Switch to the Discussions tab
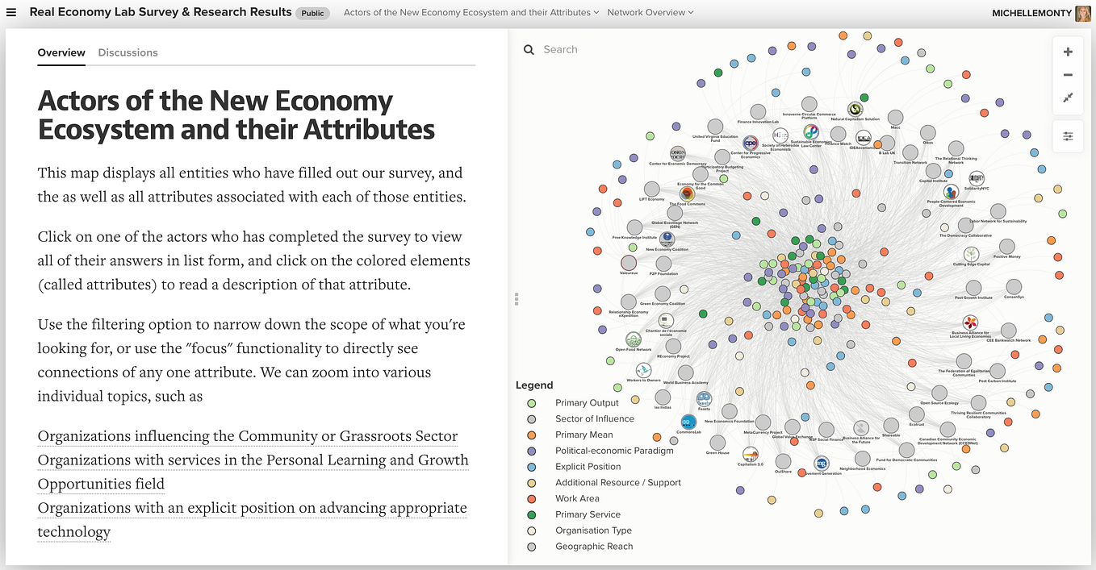Screen dimensions: 1096x570 [x=128, y=52]
